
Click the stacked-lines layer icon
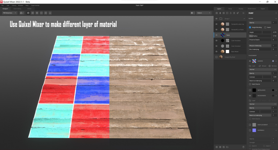click(x=234, y=13)
